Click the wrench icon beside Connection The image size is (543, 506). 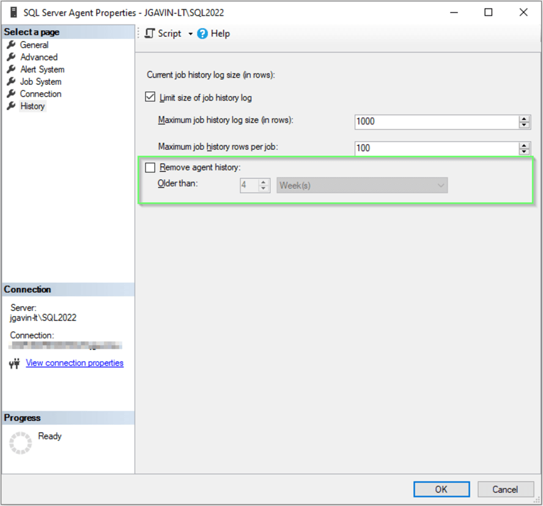pos(11,94)
